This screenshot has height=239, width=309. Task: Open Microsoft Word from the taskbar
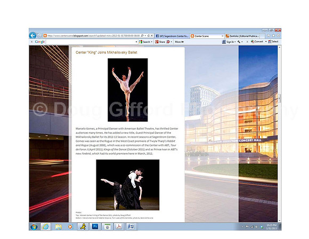(131, 227)
